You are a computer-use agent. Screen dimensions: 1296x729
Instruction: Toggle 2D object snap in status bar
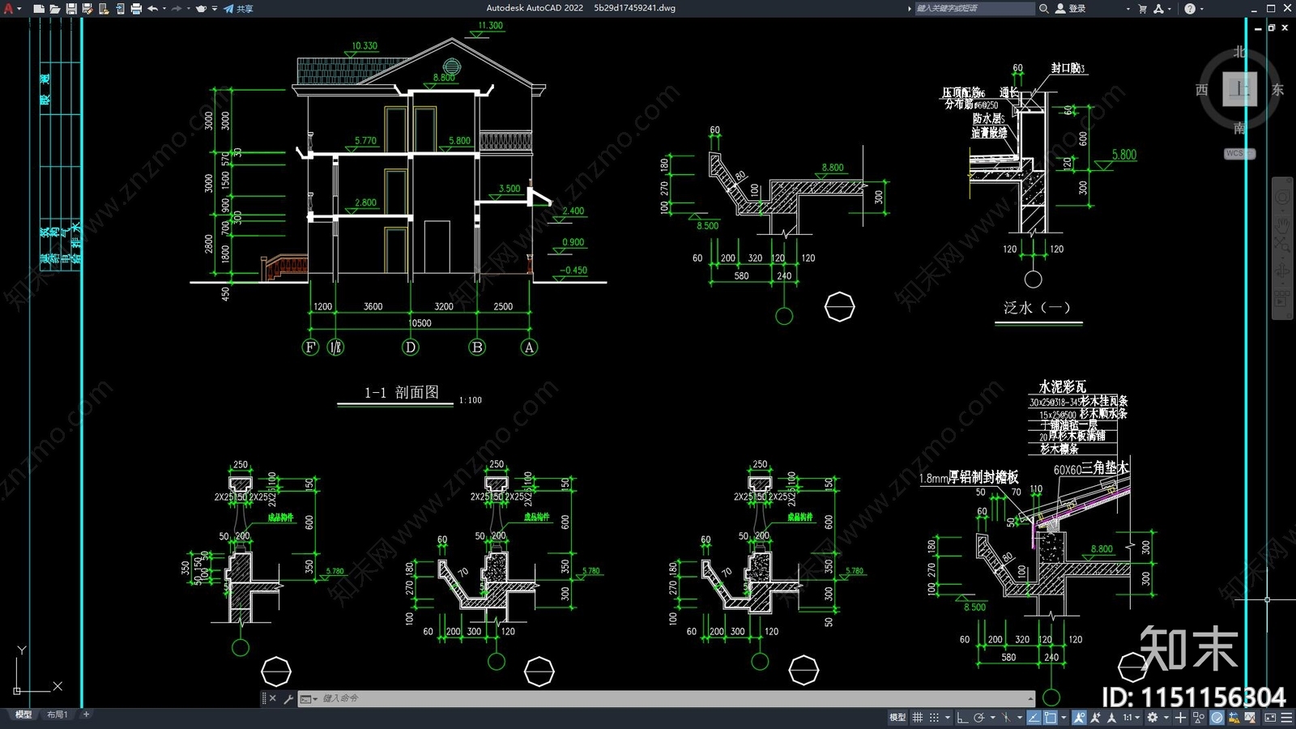click(x=1051, y=718)
